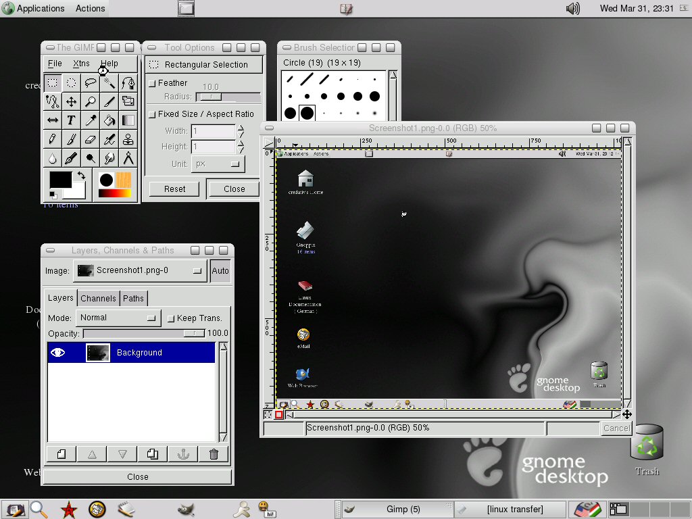The width and height of the screenshot is (692, 519).
Task: Activate the Clone stamp tool
Action: point(128,139)
